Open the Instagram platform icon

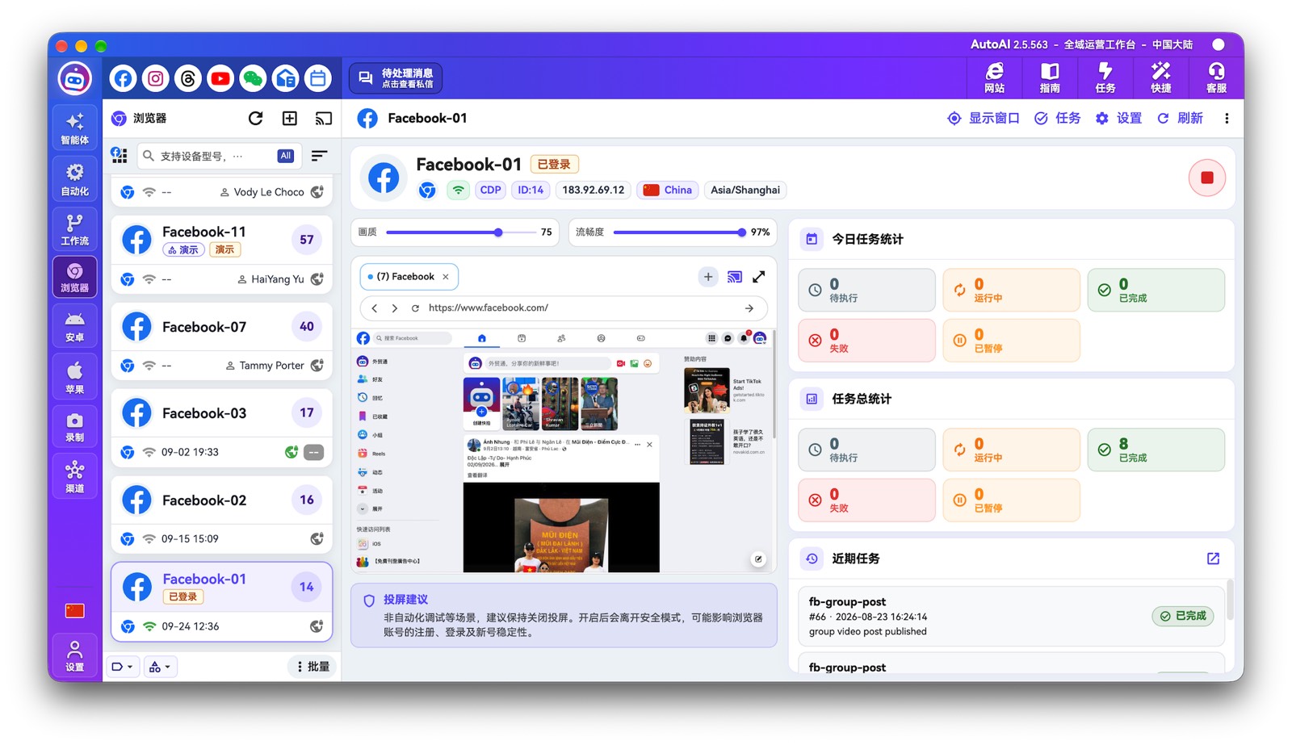[x=155, y=78]
